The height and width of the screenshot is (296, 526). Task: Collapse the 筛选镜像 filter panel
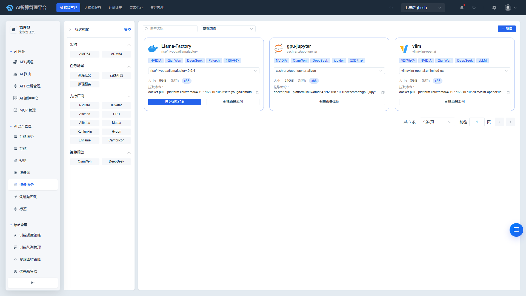coord(70,29)
